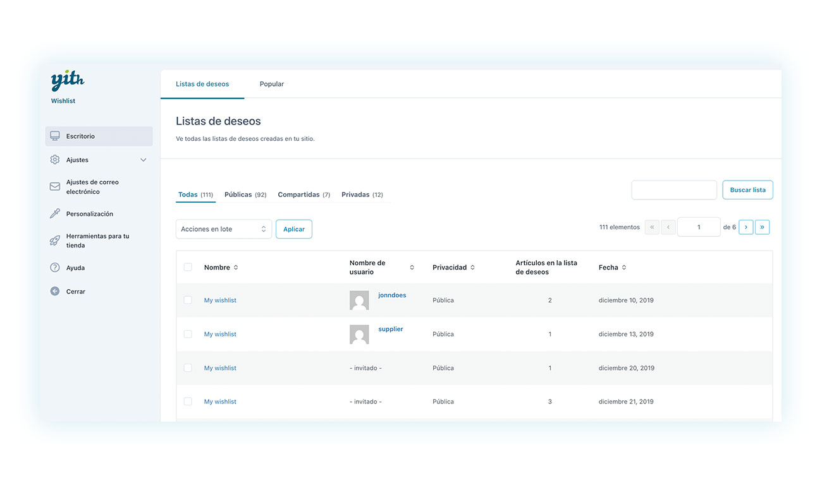Viewport: 822px width, 488px height.
Task: Expand the Ajustes submenu chevron
Action: (144, 160)
